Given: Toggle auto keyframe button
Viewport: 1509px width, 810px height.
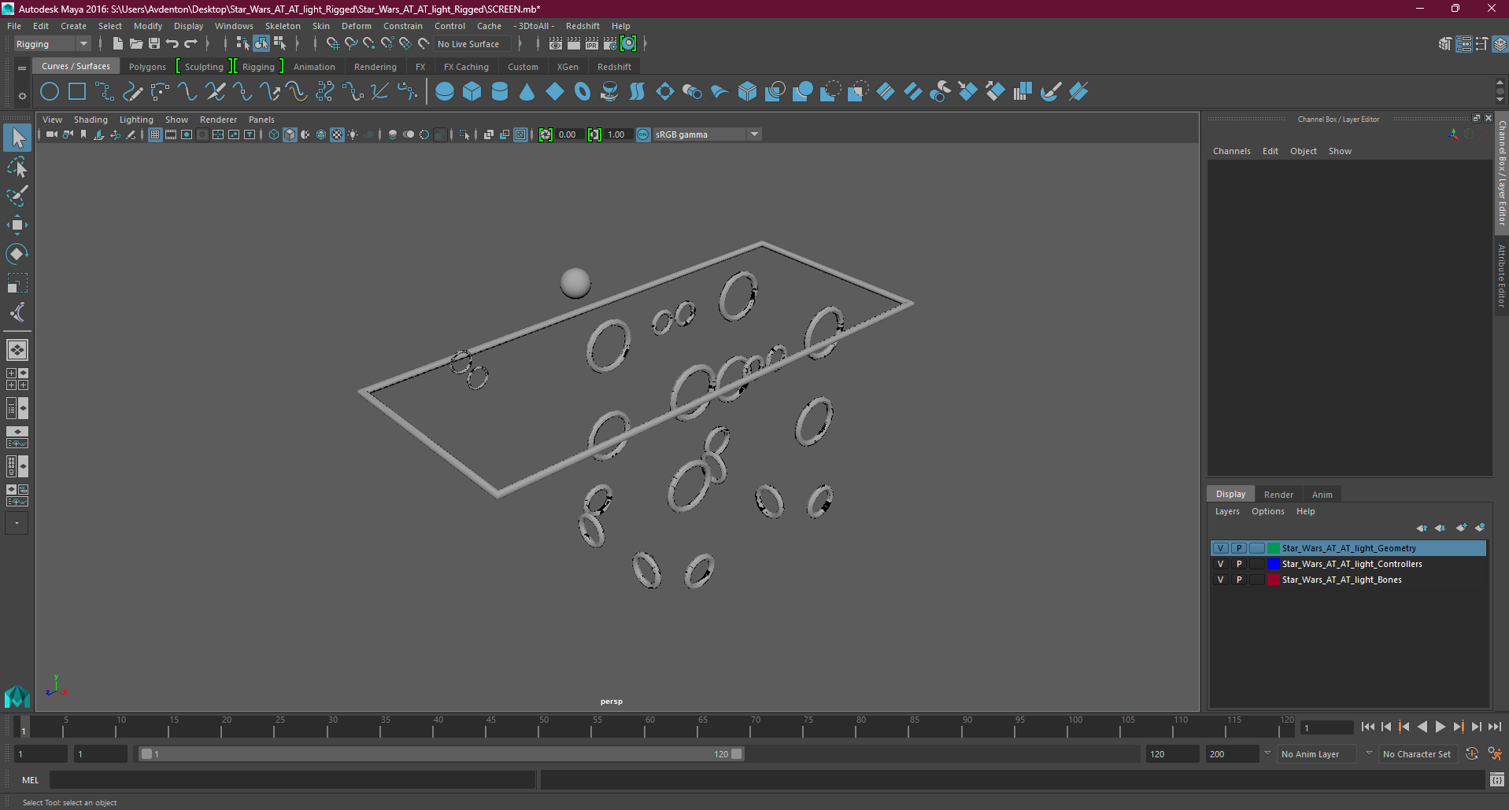Looking at the screenshot, I should click(x=1472, y=753).
